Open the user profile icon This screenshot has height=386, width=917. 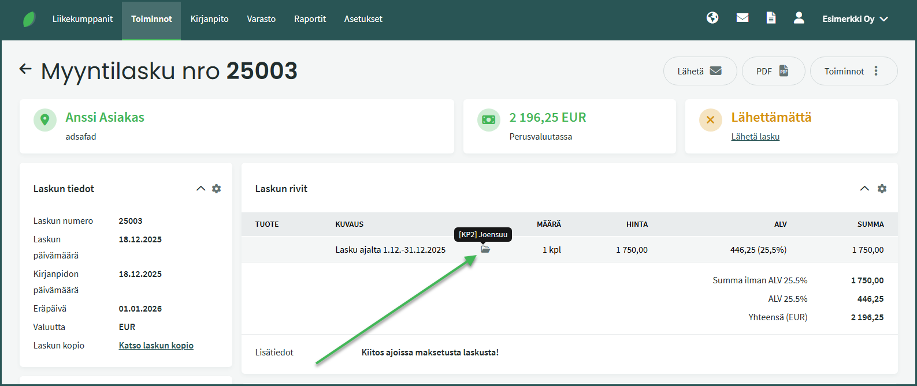tap(799, 18)
